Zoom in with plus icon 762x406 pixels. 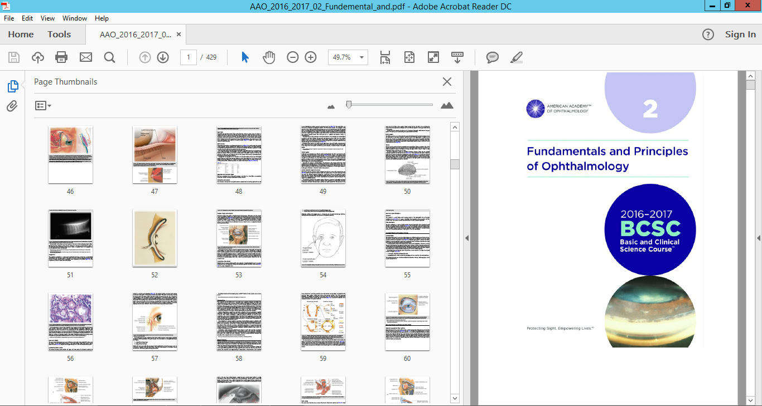click(x=311, y=57)
